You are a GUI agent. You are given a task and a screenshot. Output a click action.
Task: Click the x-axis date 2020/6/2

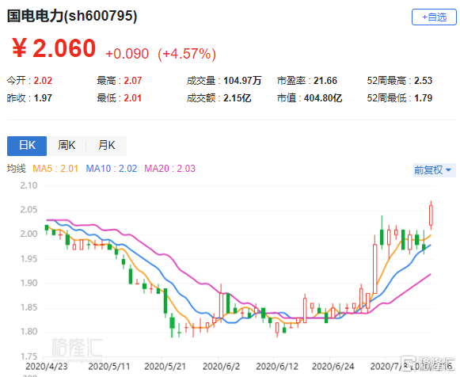click(221, 367)
